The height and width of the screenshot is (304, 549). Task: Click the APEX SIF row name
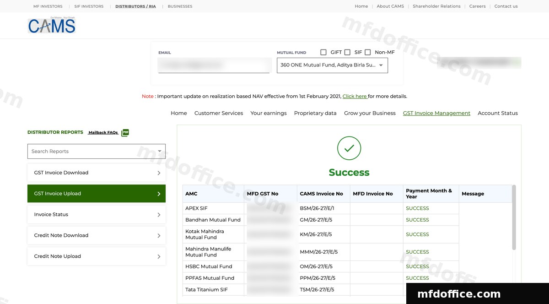click(x=196, y=208)
